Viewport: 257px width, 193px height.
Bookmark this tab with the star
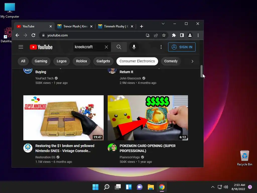coord(164,35)
